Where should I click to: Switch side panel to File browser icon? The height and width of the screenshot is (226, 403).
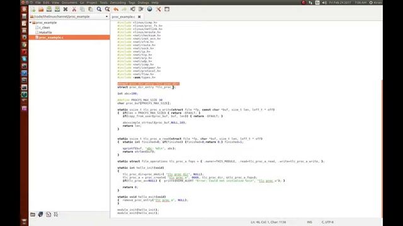tap(33, 215)
